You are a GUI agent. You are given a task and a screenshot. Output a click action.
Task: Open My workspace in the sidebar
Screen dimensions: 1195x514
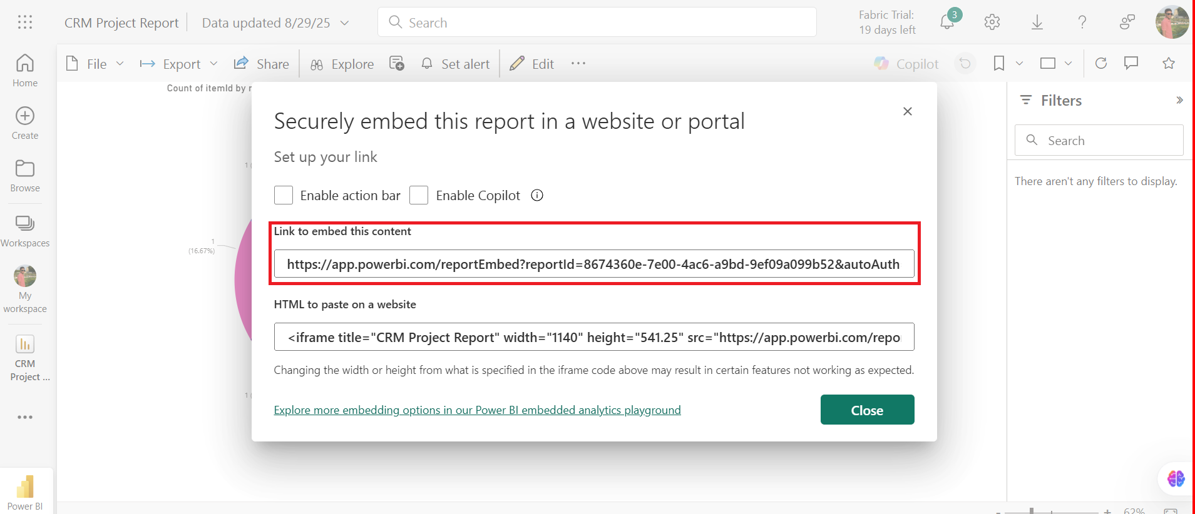click(25, 289)
